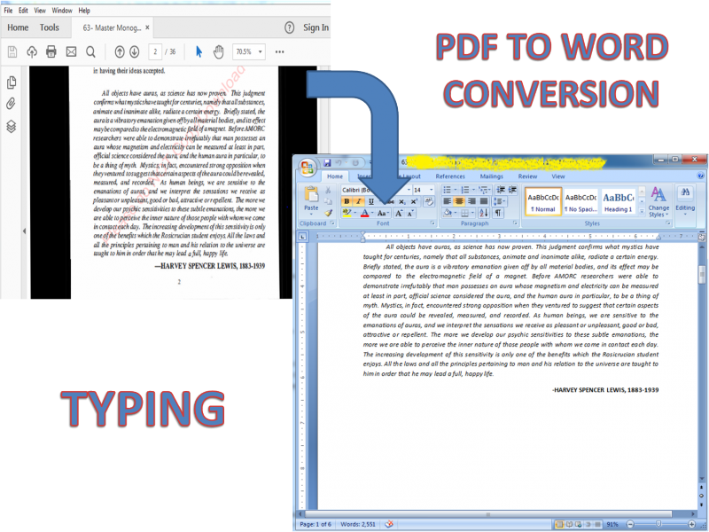Print the PDF using the printer icon
The height and width of the screenshot is (532, 709).
[x=51, y=51]
